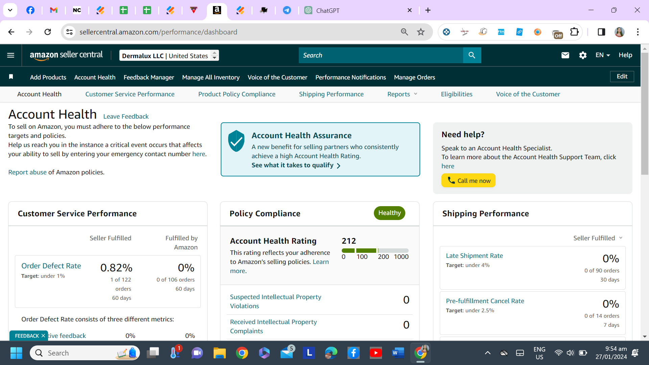Open the Dermalux LLC account switcher dropdown

(x=169, y=55)
